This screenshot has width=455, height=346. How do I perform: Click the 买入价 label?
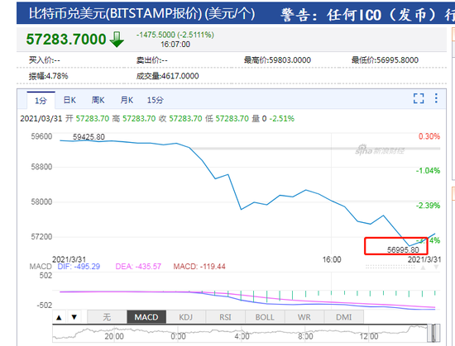[x=45, y=60]
